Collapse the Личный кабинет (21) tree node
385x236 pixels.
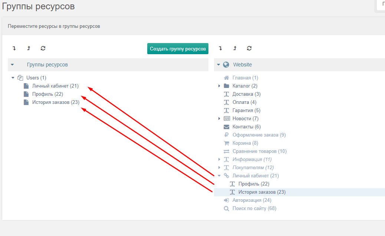[x=219, y=176]
